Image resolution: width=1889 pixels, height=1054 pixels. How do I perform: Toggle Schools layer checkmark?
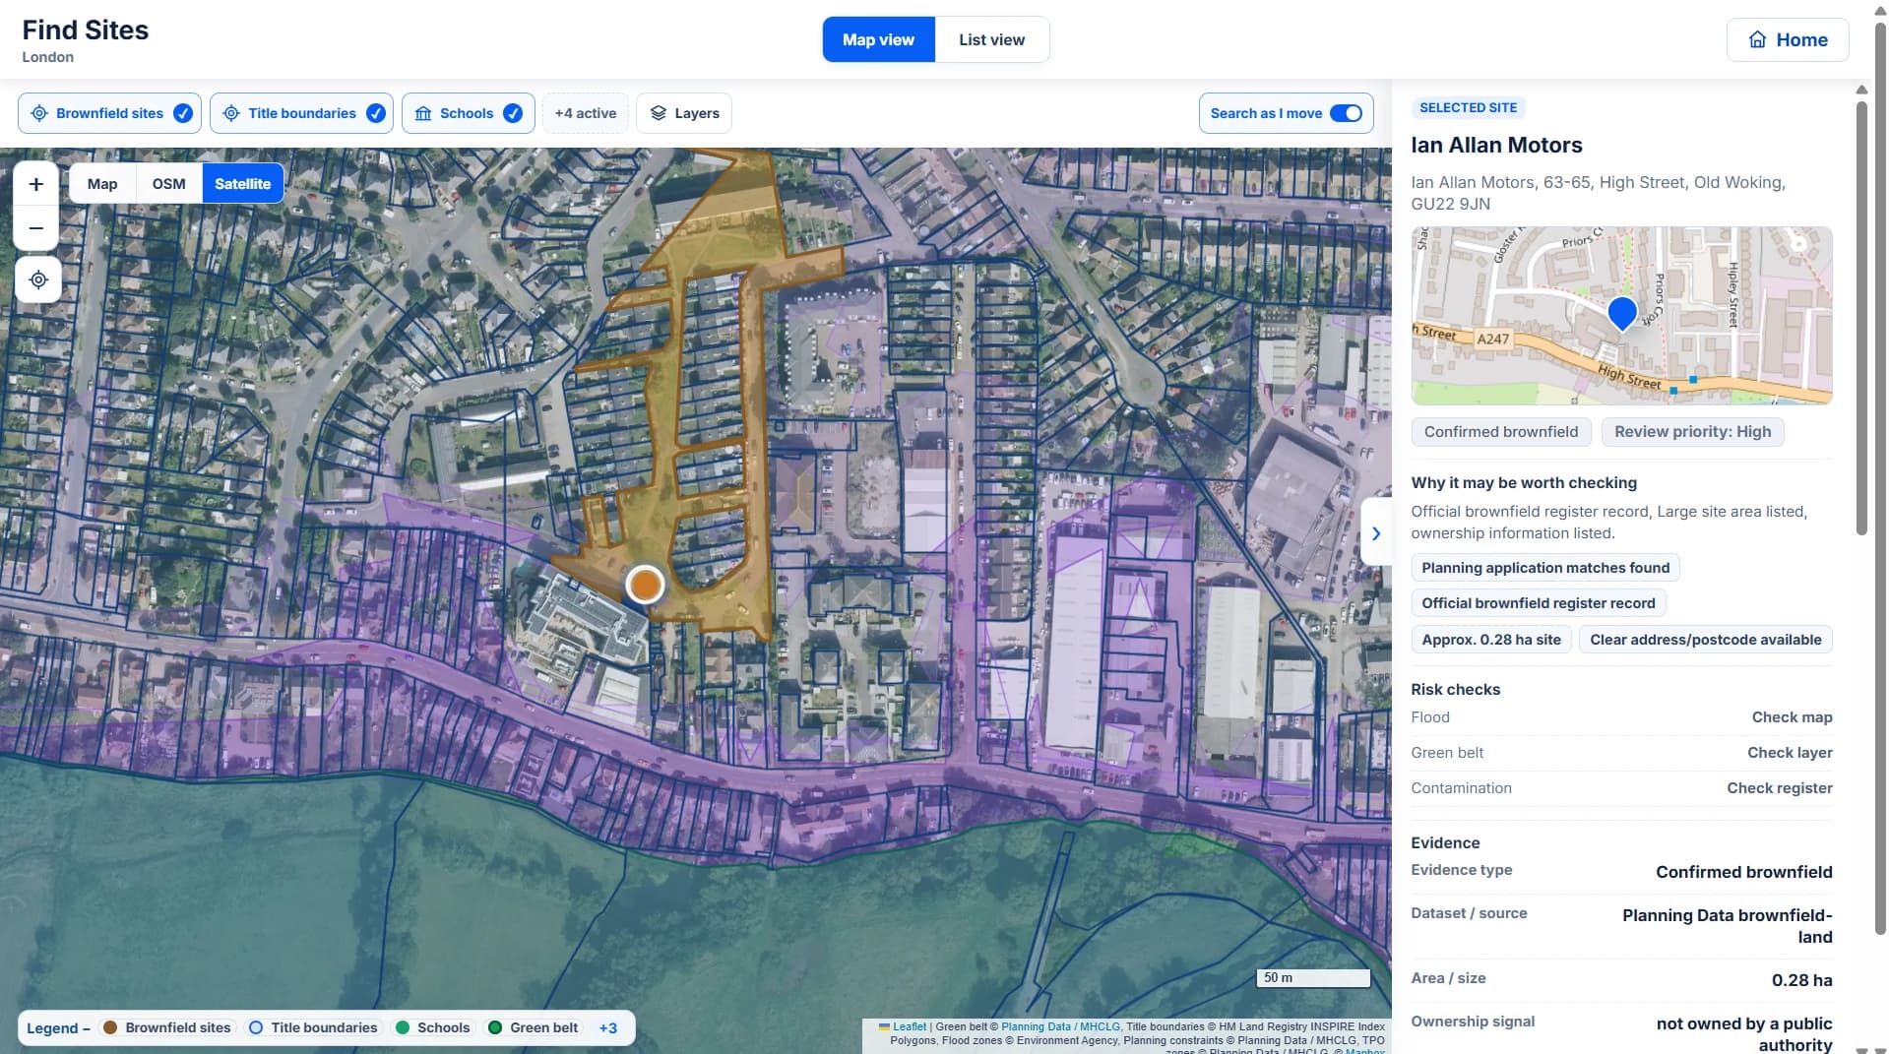point(513,113)
